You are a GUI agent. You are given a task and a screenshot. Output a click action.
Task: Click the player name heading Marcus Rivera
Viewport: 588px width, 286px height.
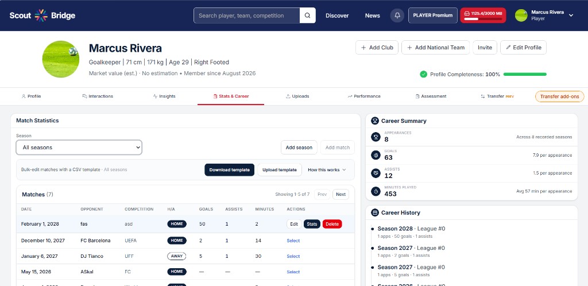pos(125,48)
